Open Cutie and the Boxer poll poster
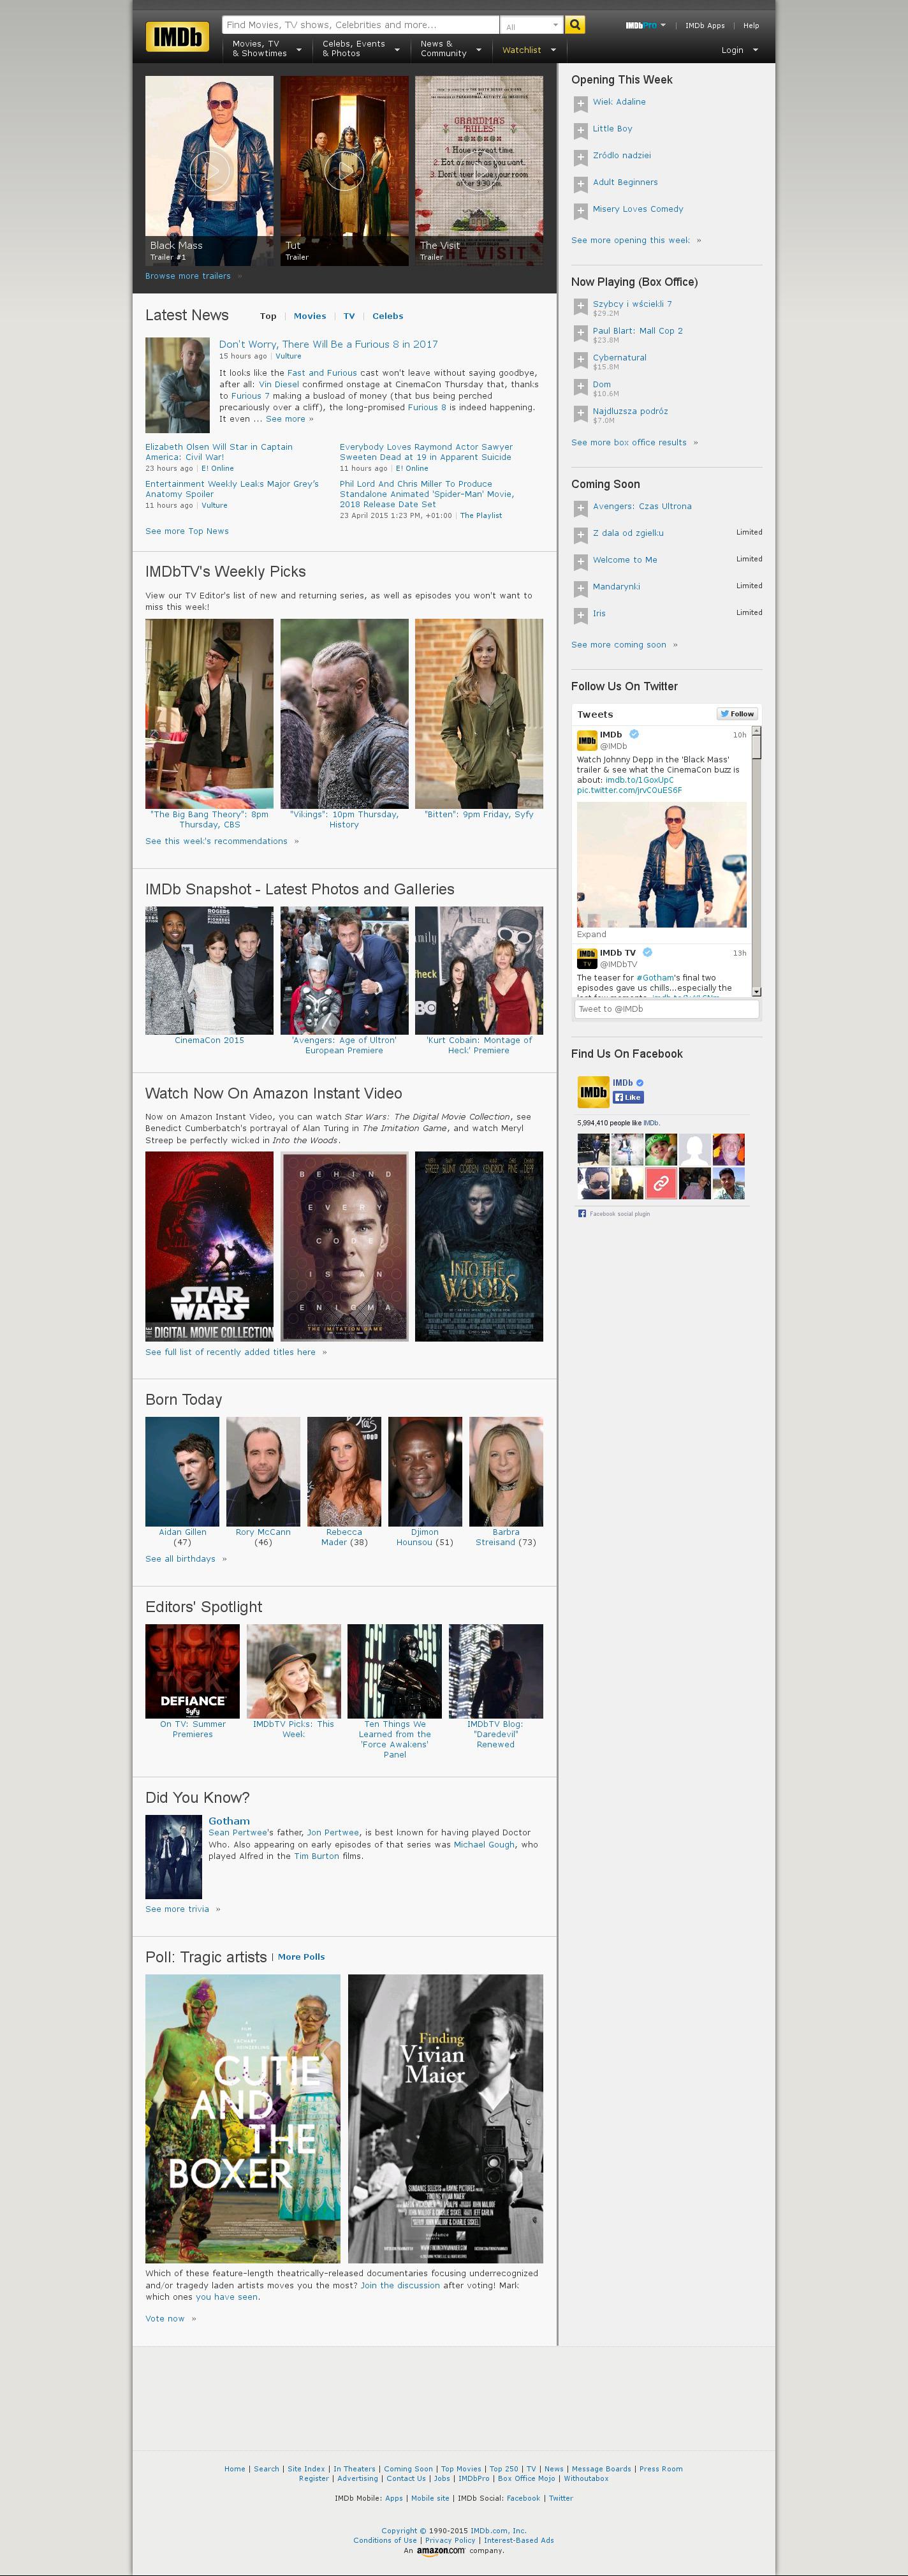The width and height of the screenshot is (908, 2576). click(x=243, y=2118)
